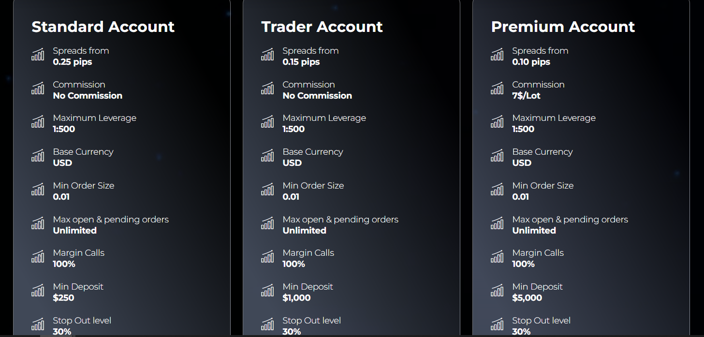The image size is (704, 337).
Task: Select chart icon beside Standard Min Deposit $250
Action: [38, 291]
